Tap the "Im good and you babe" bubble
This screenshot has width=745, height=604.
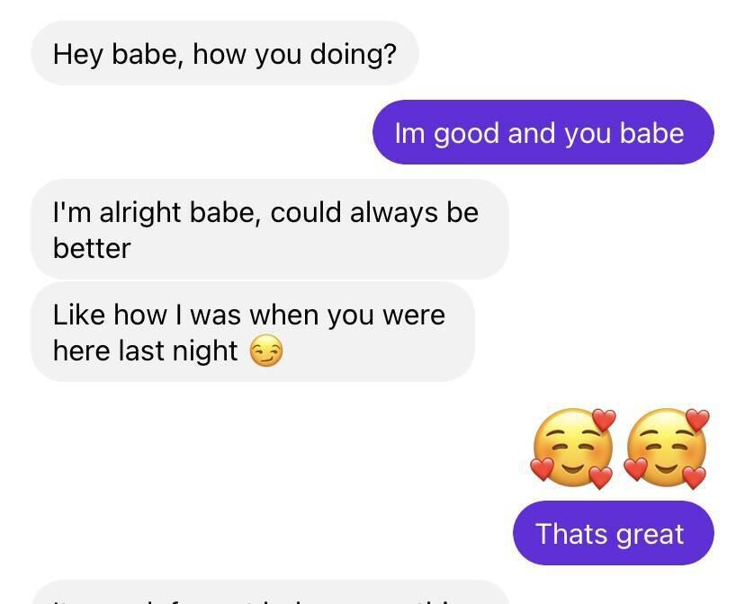543,133
